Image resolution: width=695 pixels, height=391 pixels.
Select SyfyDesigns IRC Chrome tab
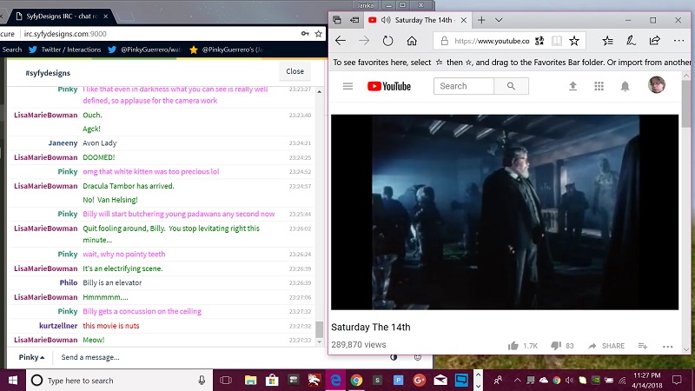point(61,17)
